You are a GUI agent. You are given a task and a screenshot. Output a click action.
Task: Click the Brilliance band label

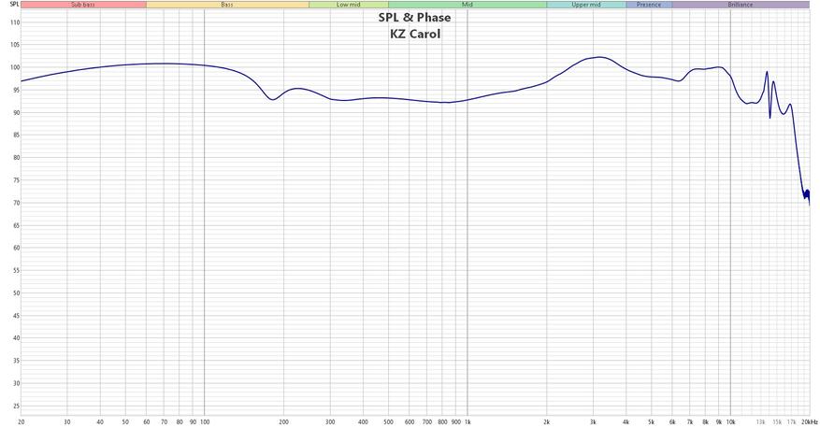pos(741,5)
